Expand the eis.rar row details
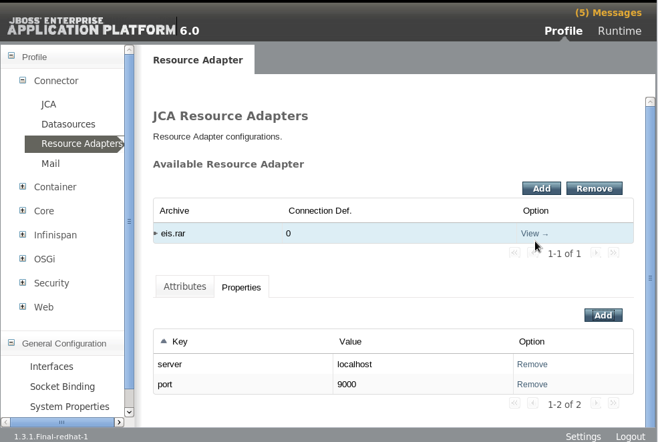This screenshot has width=658, height=442. [x=155, y=234]
